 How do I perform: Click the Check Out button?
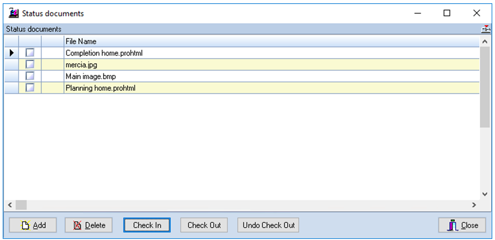(204, 225)
